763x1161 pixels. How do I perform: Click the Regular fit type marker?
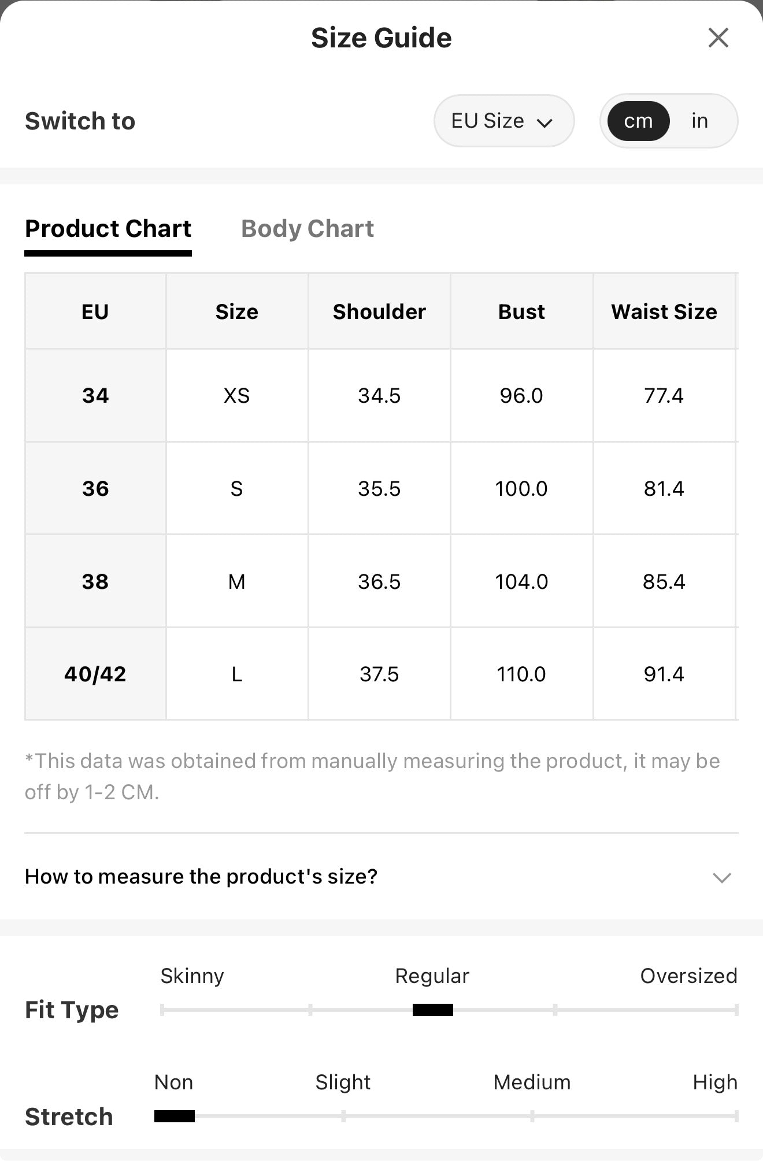coord(433,1010)
